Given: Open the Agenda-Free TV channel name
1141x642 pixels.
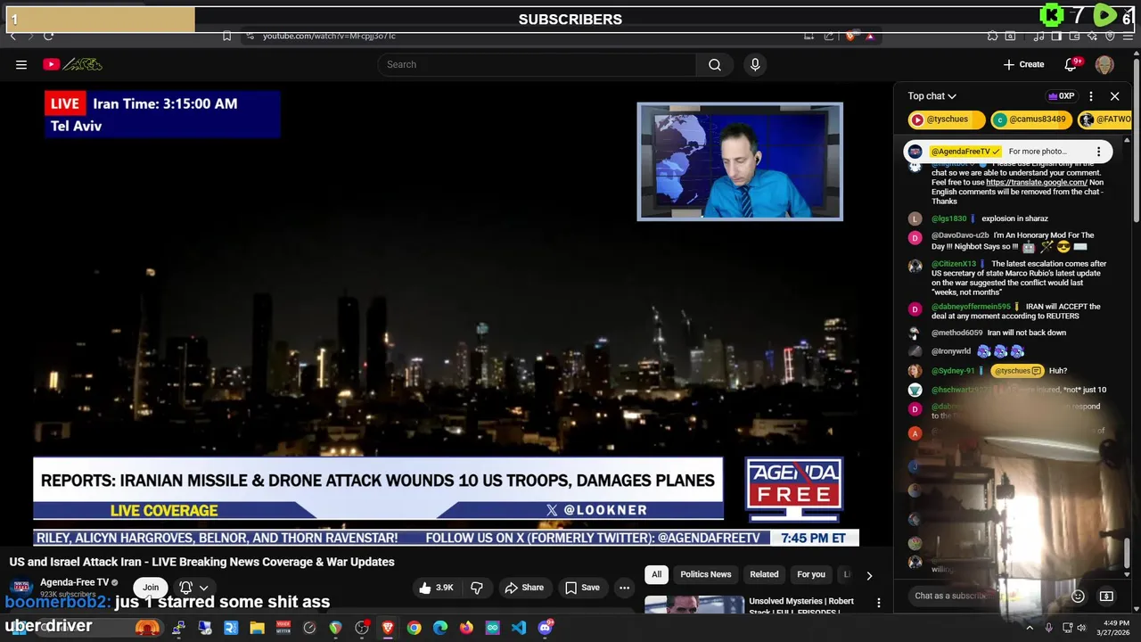Looking at the screenshot, I should (x=74, y=582).
